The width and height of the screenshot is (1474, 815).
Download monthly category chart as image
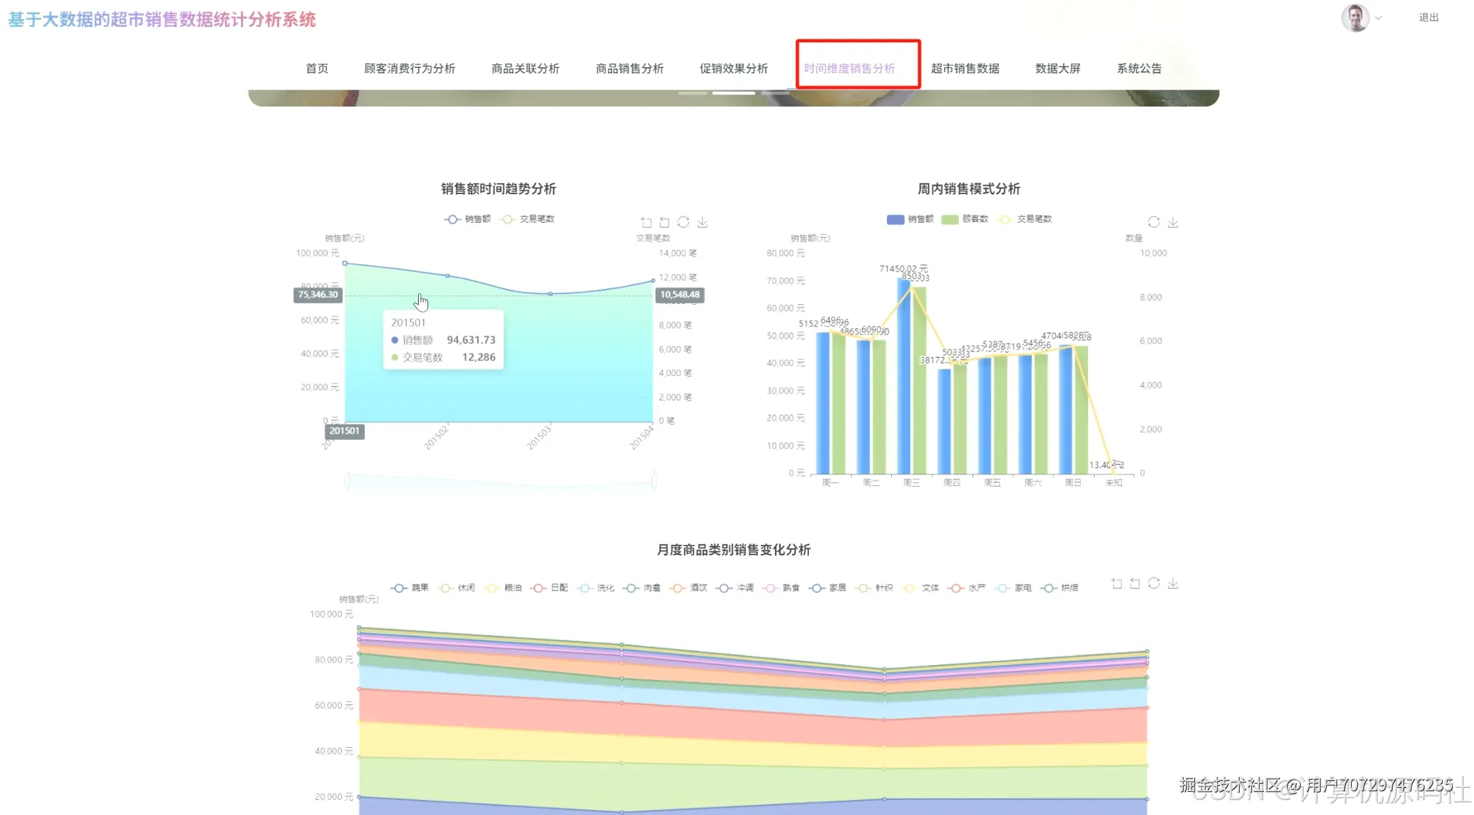coord(1173,584)
